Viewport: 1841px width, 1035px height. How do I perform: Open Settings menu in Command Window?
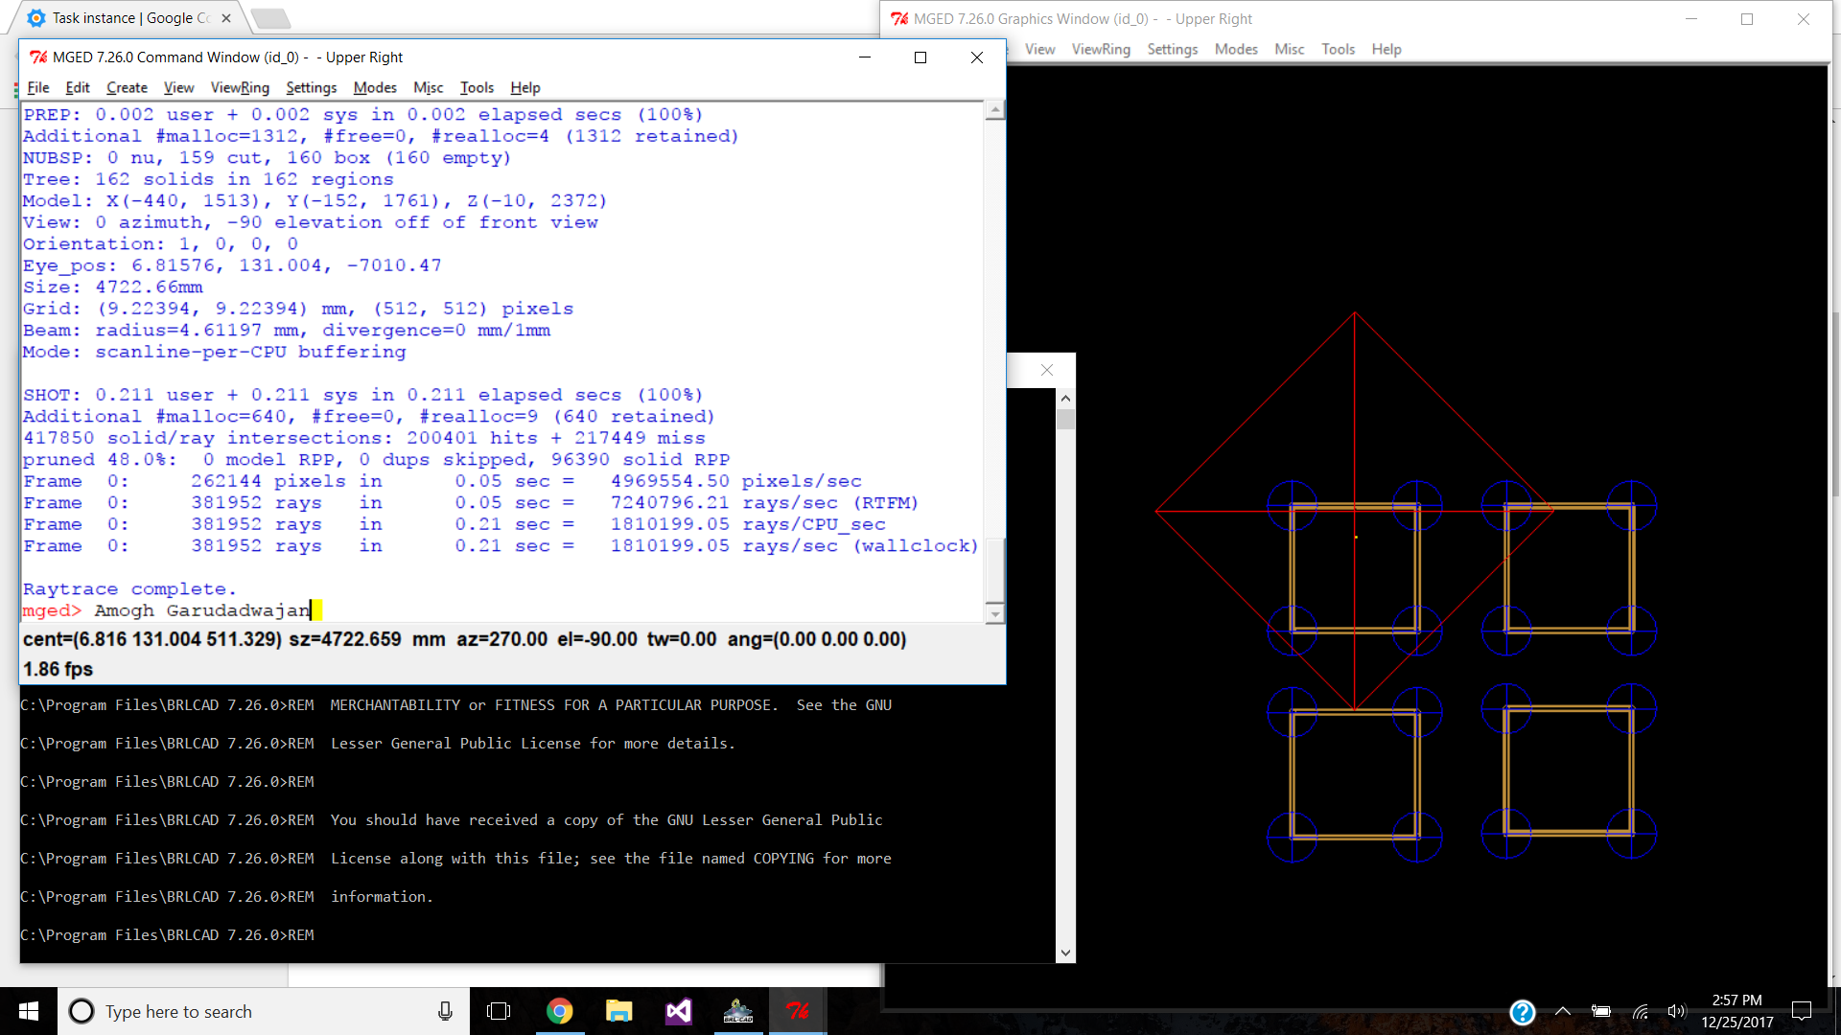pyautogui.click(x=312, y=87)
